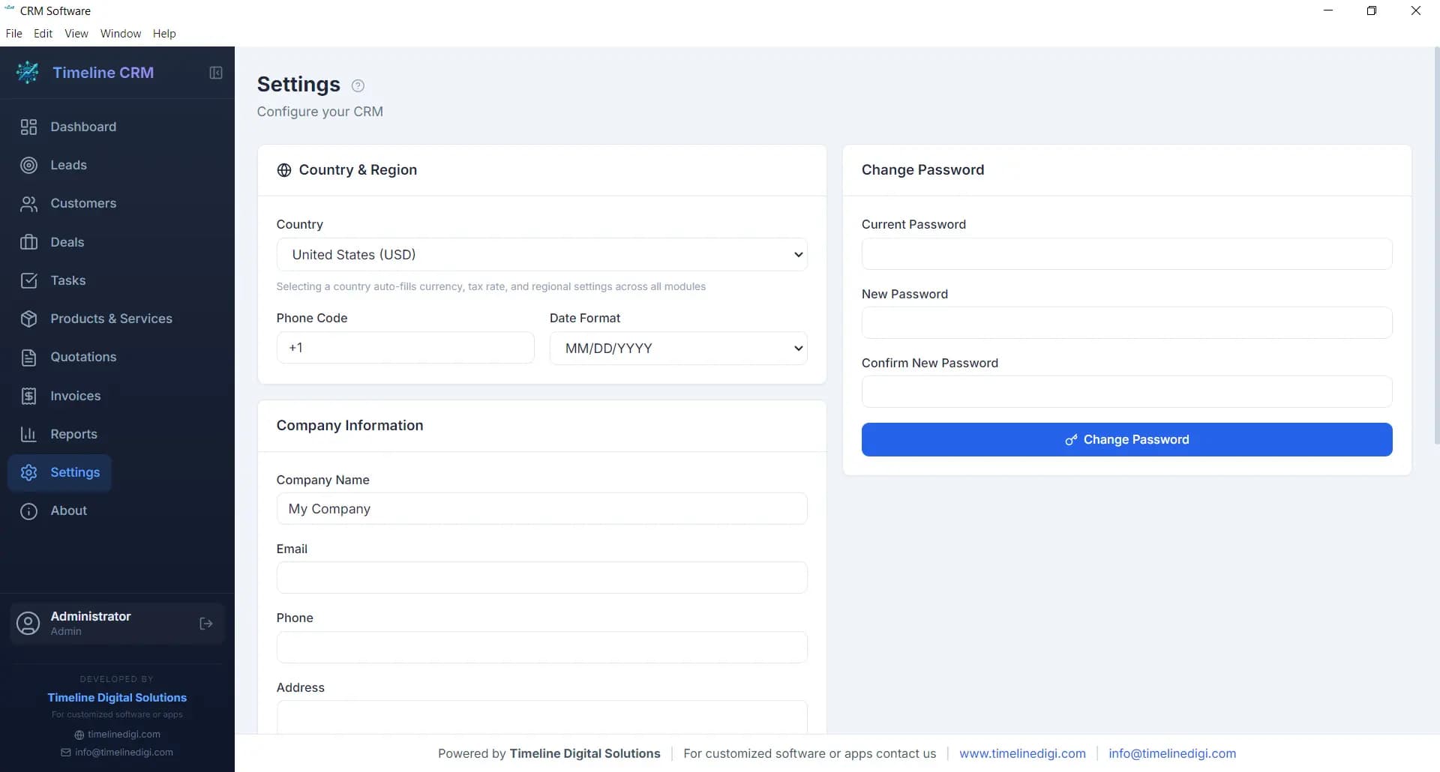Open the Date Format dropdown
This screenshot has width=1440, height=772.
point(678,348)
